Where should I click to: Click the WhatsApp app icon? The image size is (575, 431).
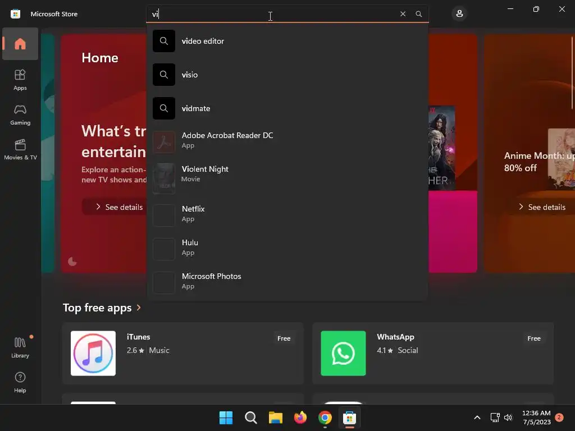pyautogui.click(x=343, y=354)
